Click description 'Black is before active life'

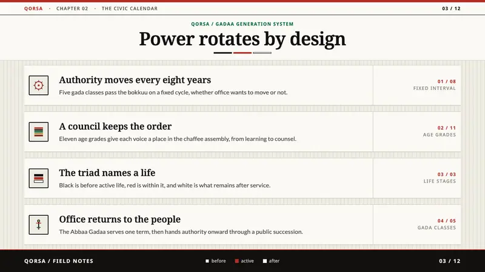tap(164, 186)
